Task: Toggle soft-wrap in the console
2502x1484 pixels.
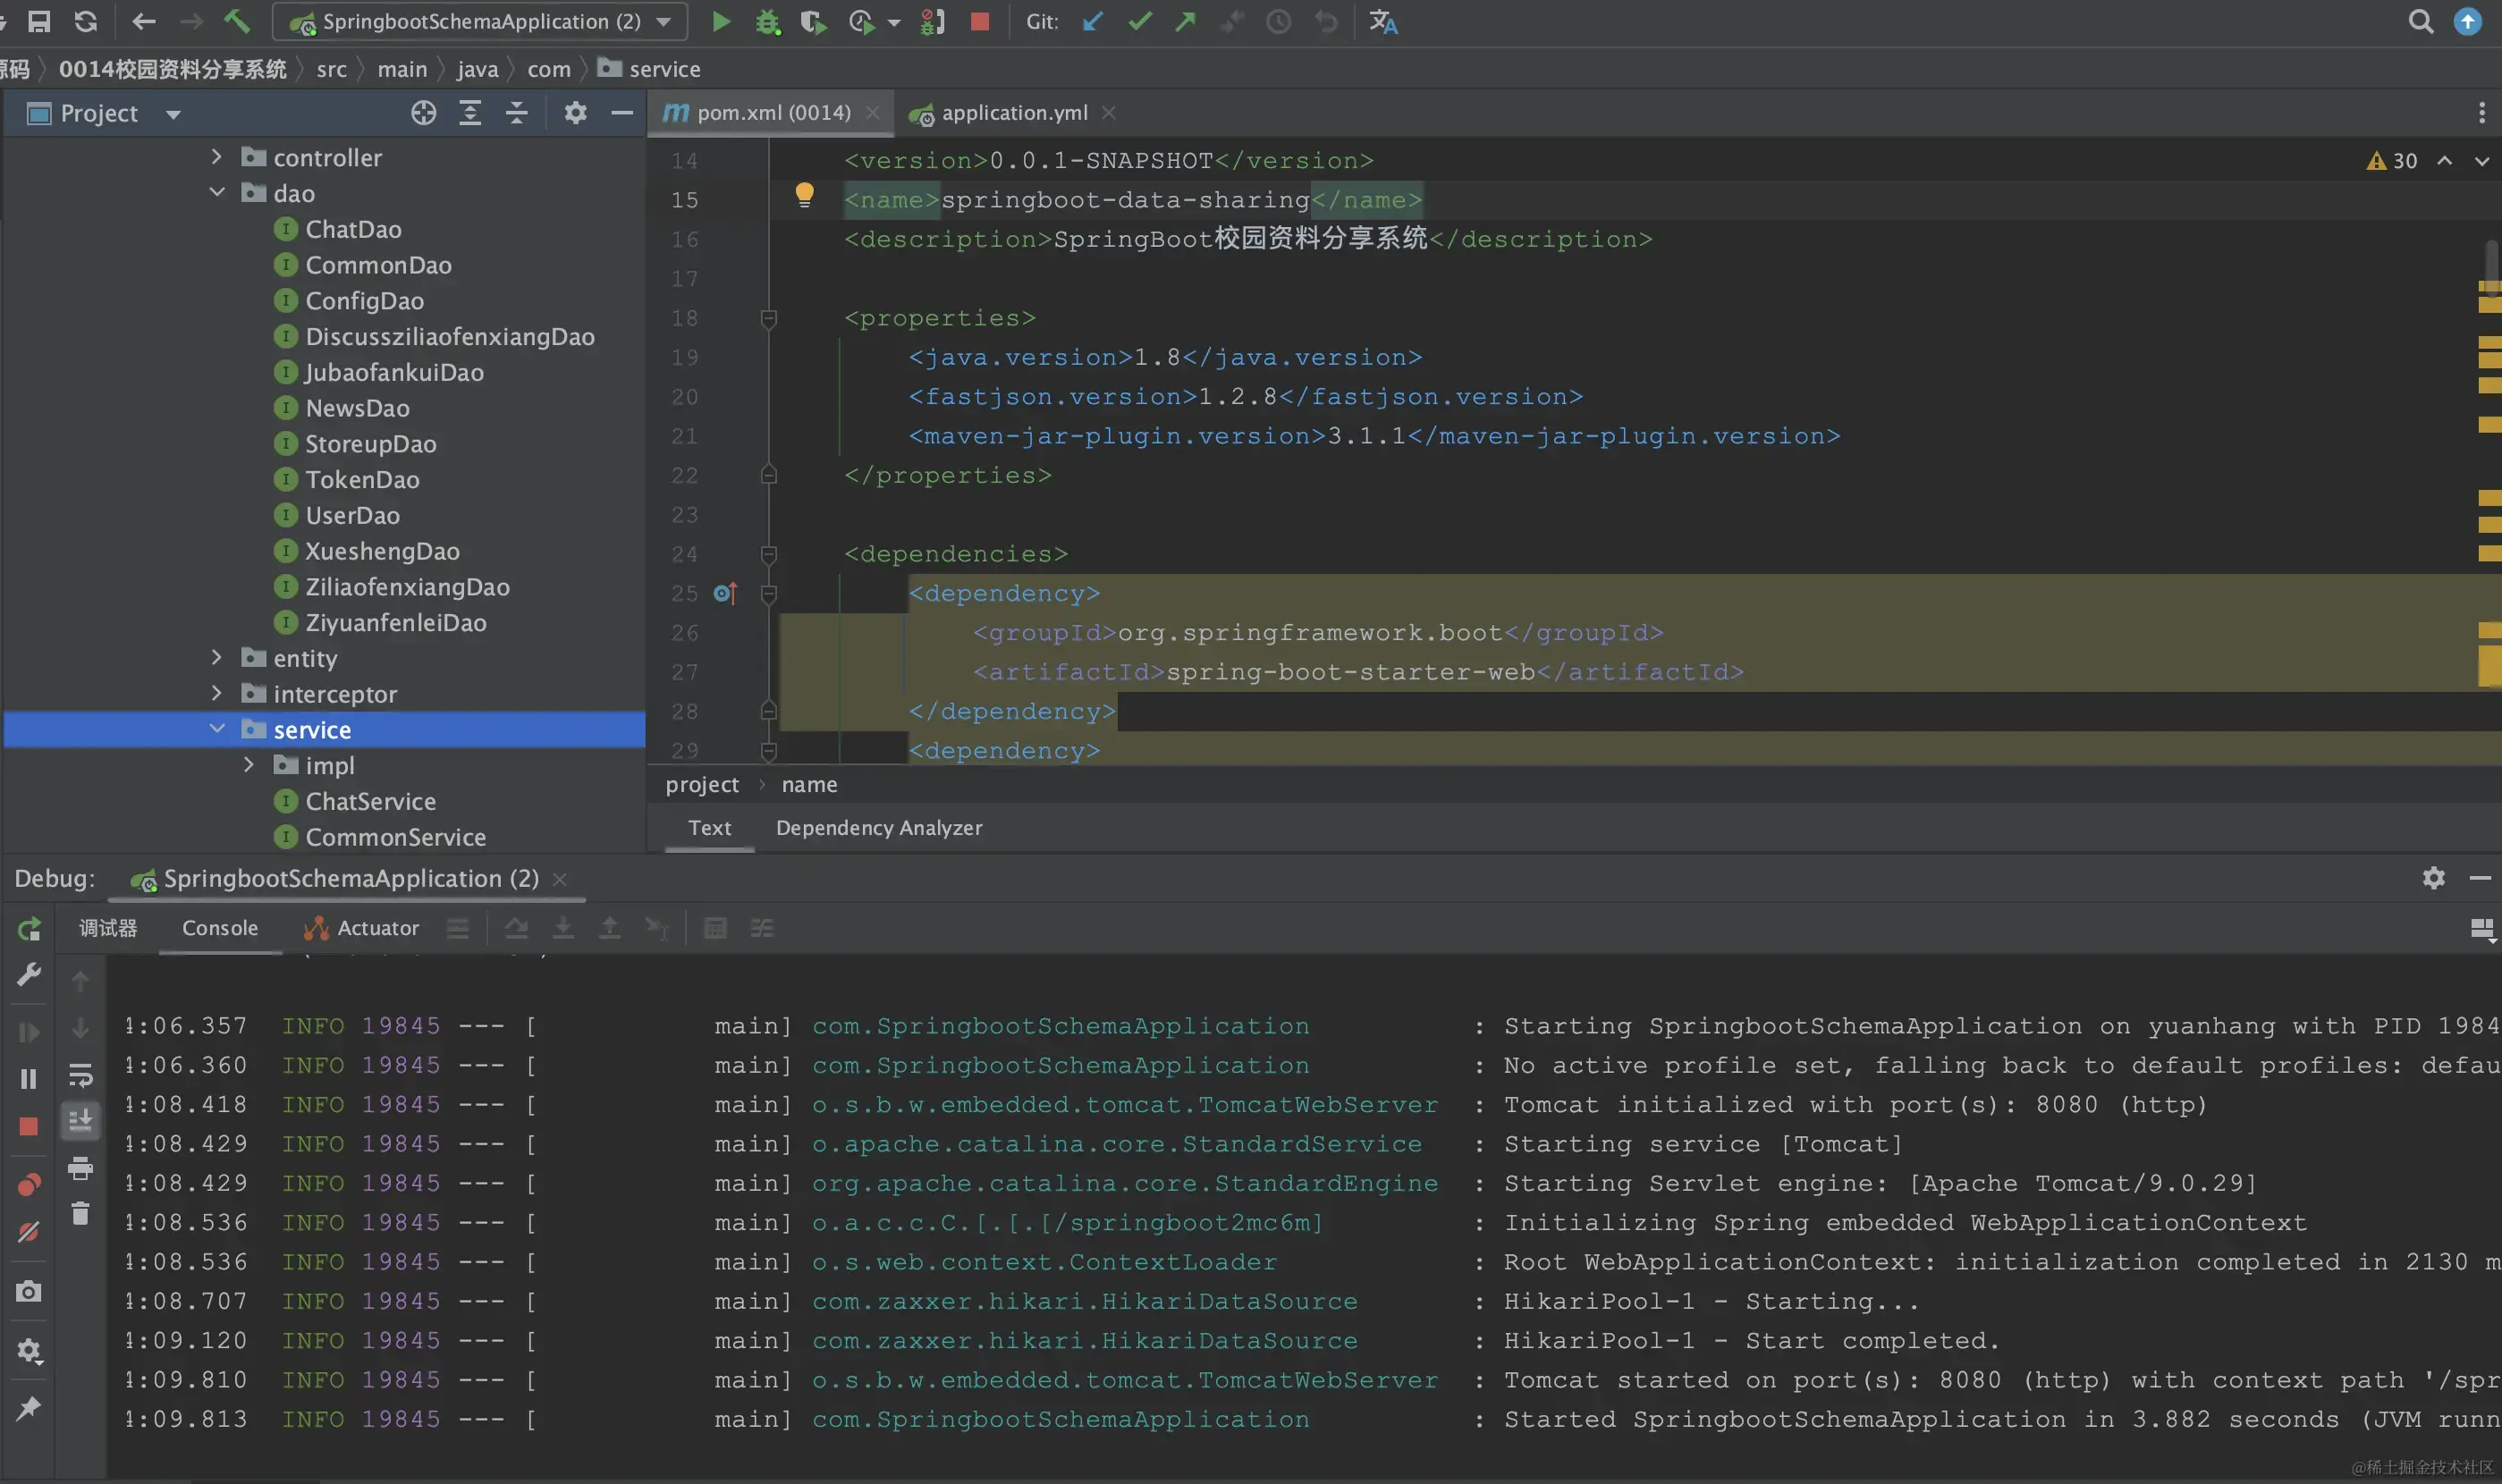Action: click(81, 1075)
